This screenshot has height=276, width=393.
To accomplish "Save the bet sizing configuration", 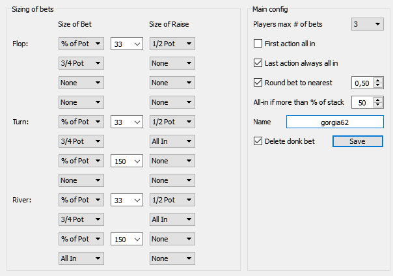I will pos(358,141).
